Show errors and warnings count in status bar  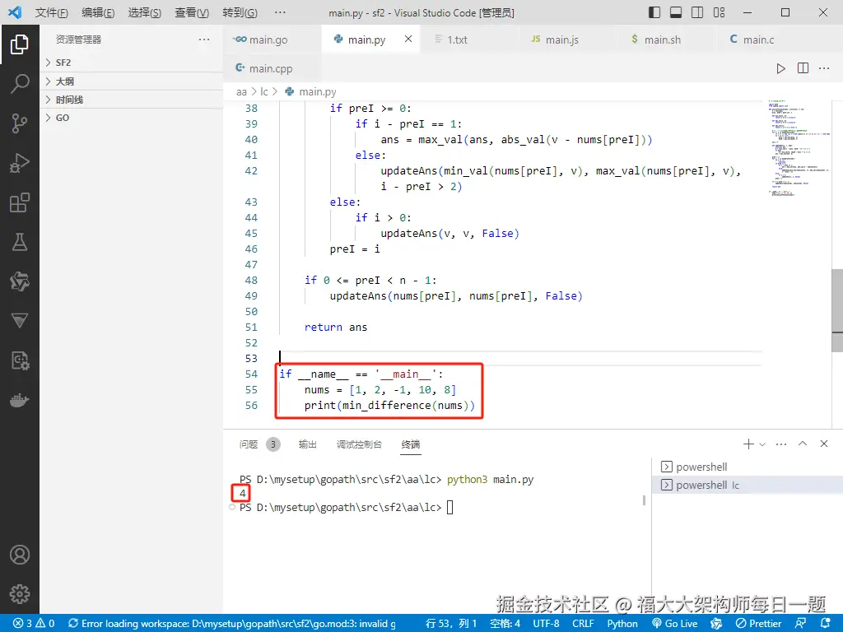coord(34,624)
